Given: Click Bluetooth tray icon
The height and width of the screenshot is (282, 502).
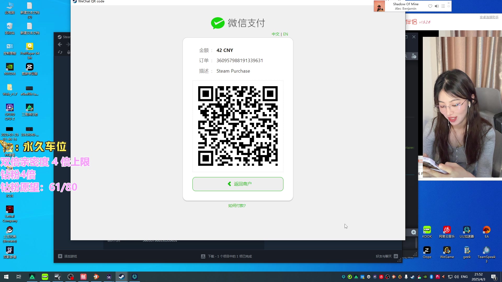Looking at the screenshot, I should pyautogui.click(x=431, y=277).
